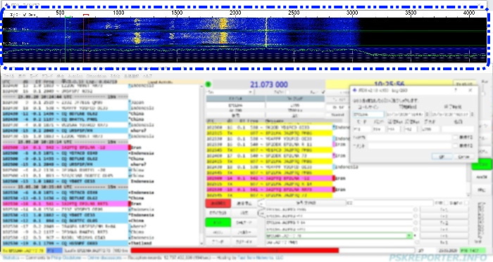Image resolution: width=493 pixels, height=262 pixels.
Task: Open the band selector dropdown below frequency
Action: 230,92
